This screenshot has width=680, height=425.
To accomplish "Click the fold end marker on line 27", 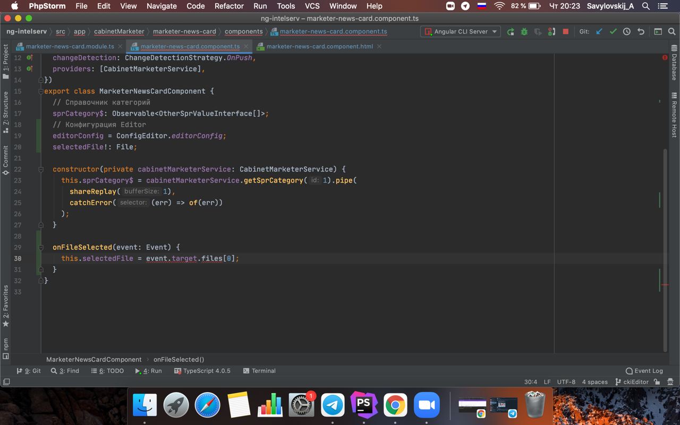I will pyautogui.click(x=40, y=225).
